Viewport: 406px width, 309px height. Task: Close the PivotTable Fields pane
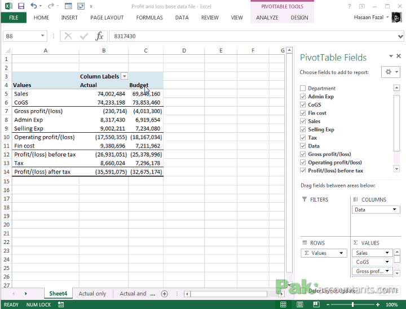399,56
